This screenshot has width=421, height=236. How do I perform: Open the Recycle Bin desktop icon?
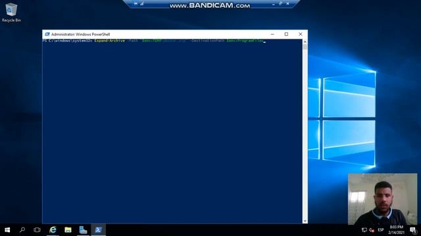click(11, 12)
